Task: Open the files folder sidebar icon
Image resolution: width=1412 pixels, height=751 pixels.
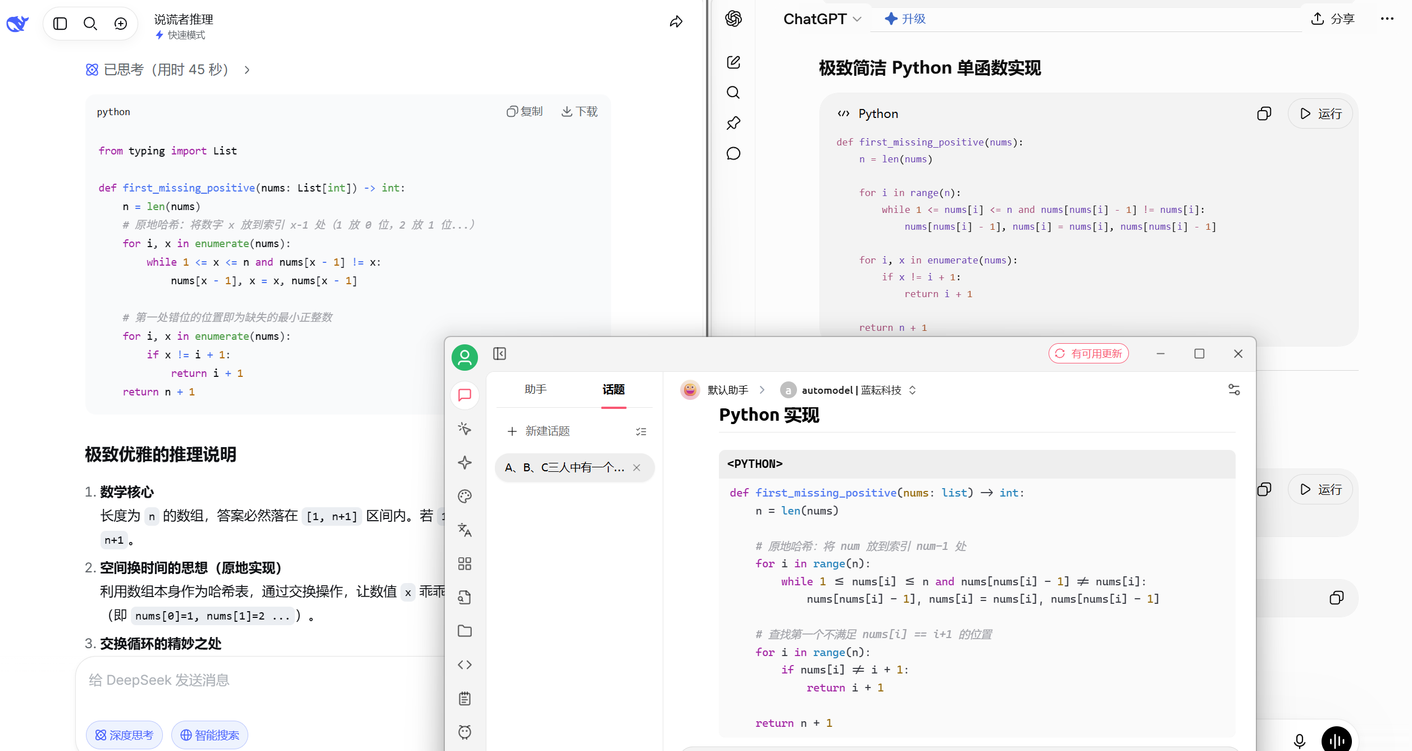Action: pos(464,631)
